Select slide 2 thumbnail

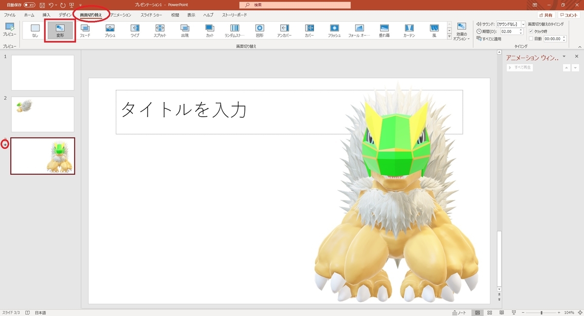(x=43, y=114)
